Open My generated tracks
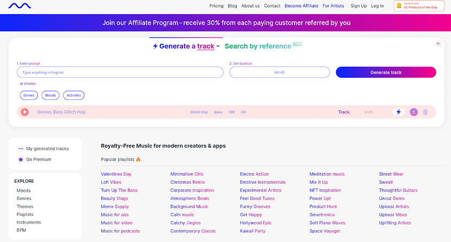Viewport: 451px width, 242px height. click(x=47, y=149)
